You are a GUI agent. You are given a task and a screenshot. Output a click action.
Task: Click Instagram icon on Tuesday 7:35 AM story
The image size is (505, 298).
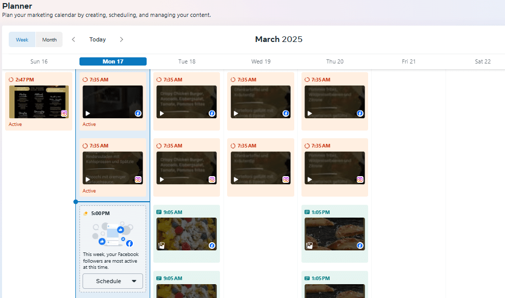click(x=212, y=180)
